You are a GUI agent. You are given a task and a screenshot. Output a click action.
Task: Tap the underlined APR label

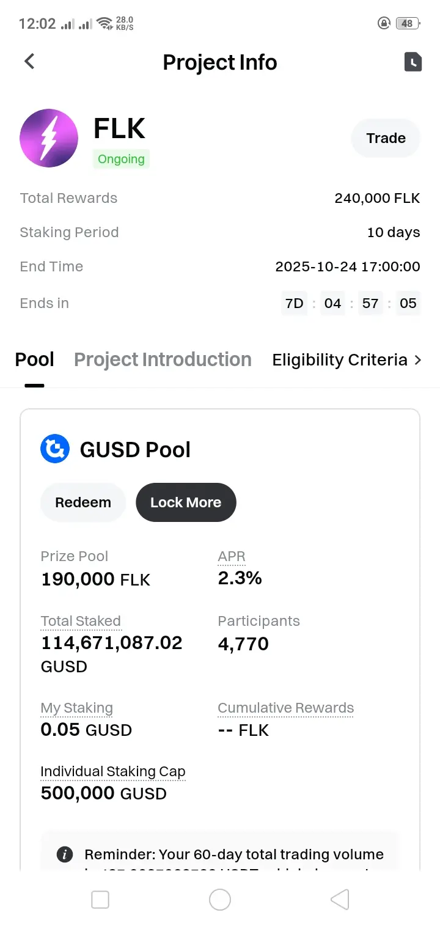point(232,556)
